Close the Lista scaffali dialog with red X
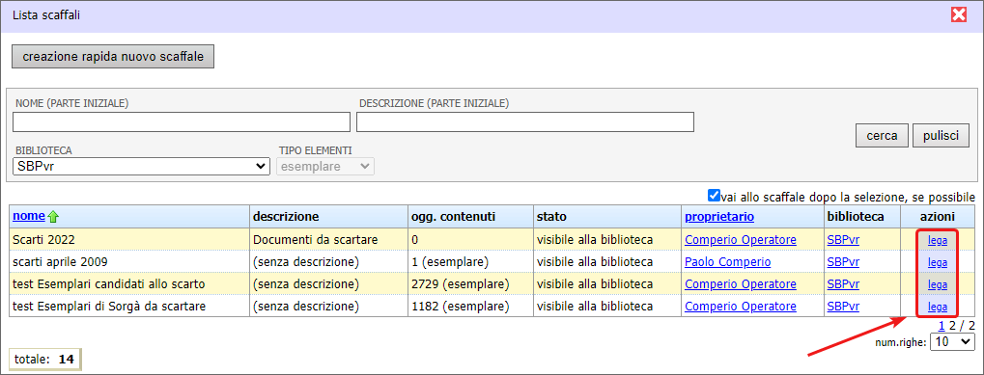 958,15
